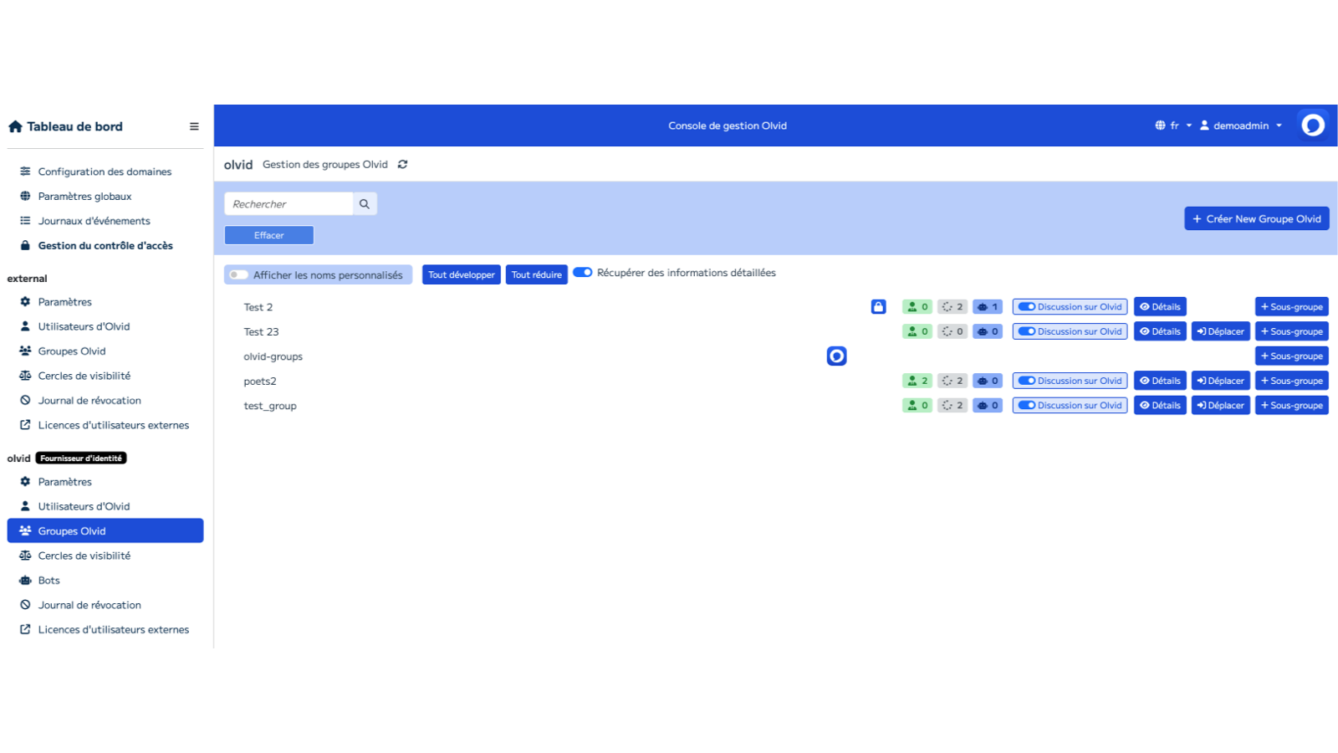The height and width of the screenshot is (753, 1338).
Task: Open the sidebar hamburger menu
Action: pyautogui.click(x=194, y=125)
